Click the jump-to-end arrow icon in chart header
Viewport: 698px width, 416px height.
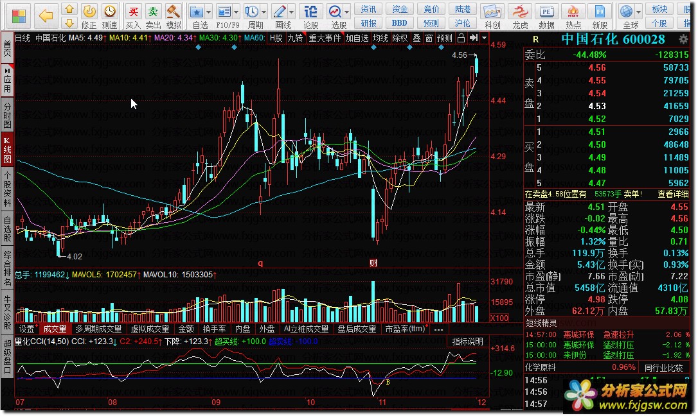coord(474,39)
